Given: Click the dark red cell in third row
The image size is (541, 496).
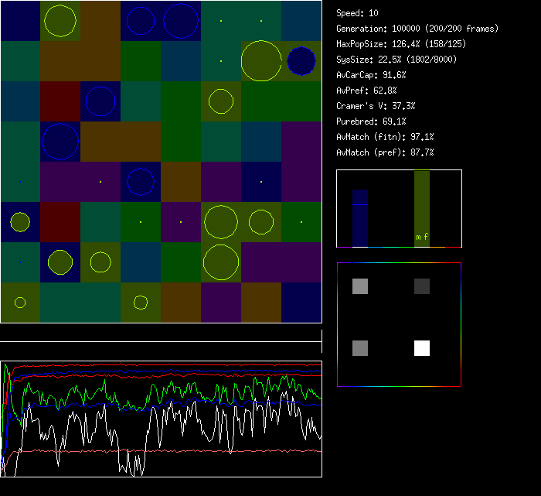Looking at the screenshot, I should (60, 101).
